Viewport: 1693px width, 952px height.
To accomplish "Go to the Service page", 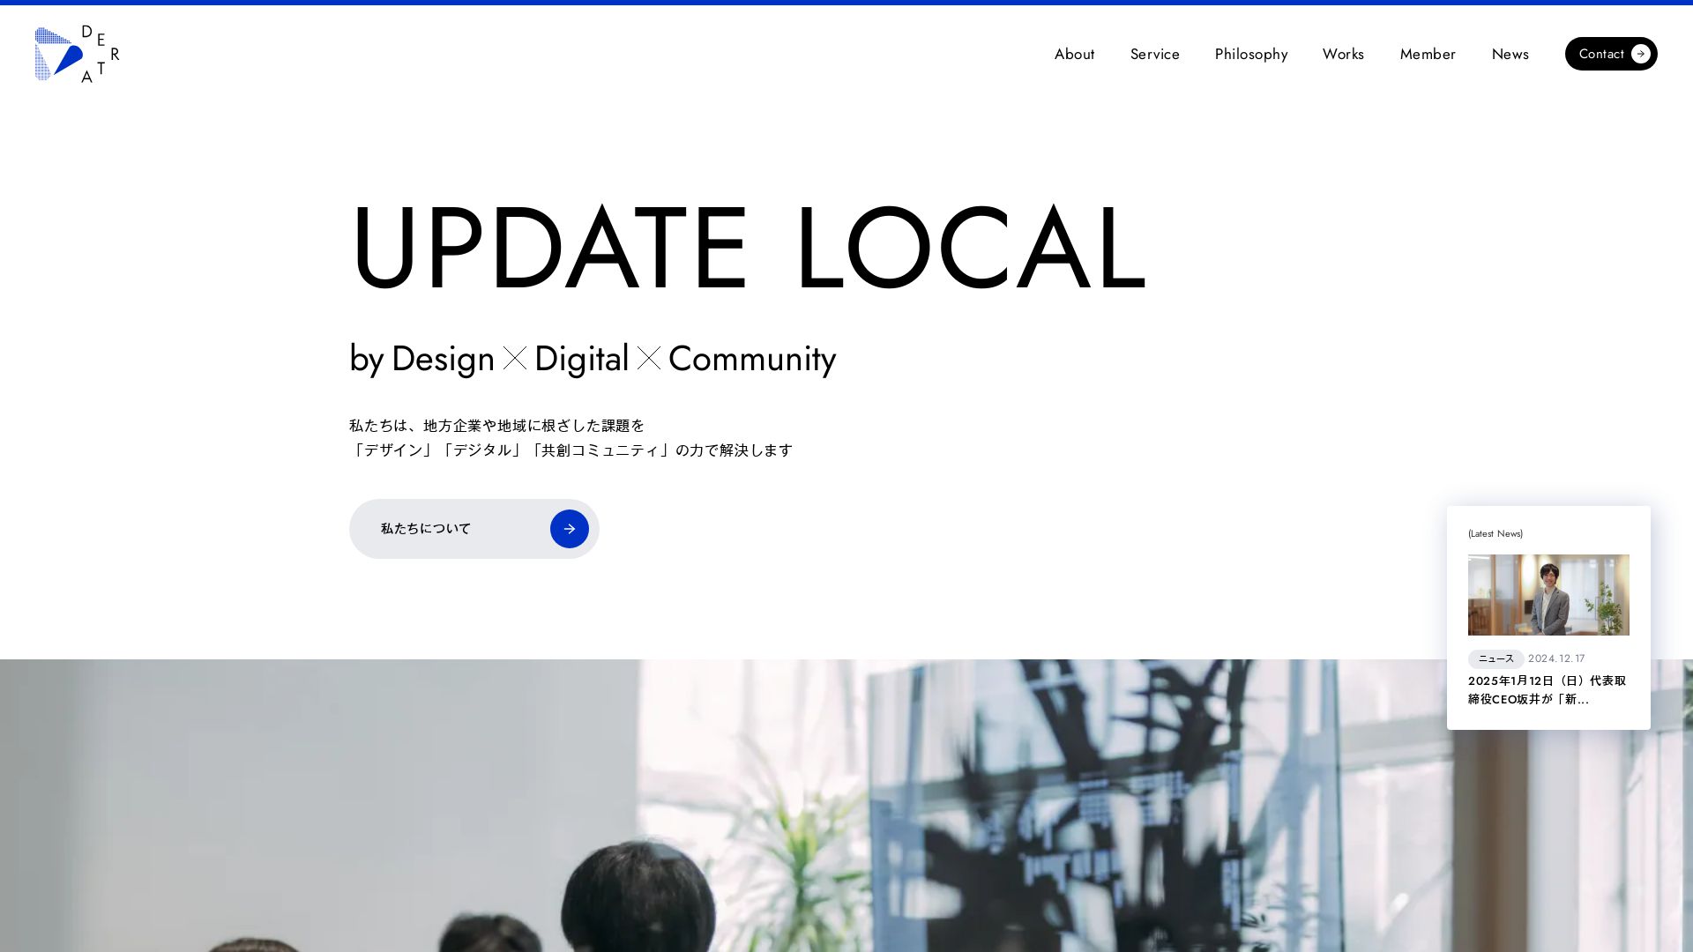I will click(x=1154, y=54).
